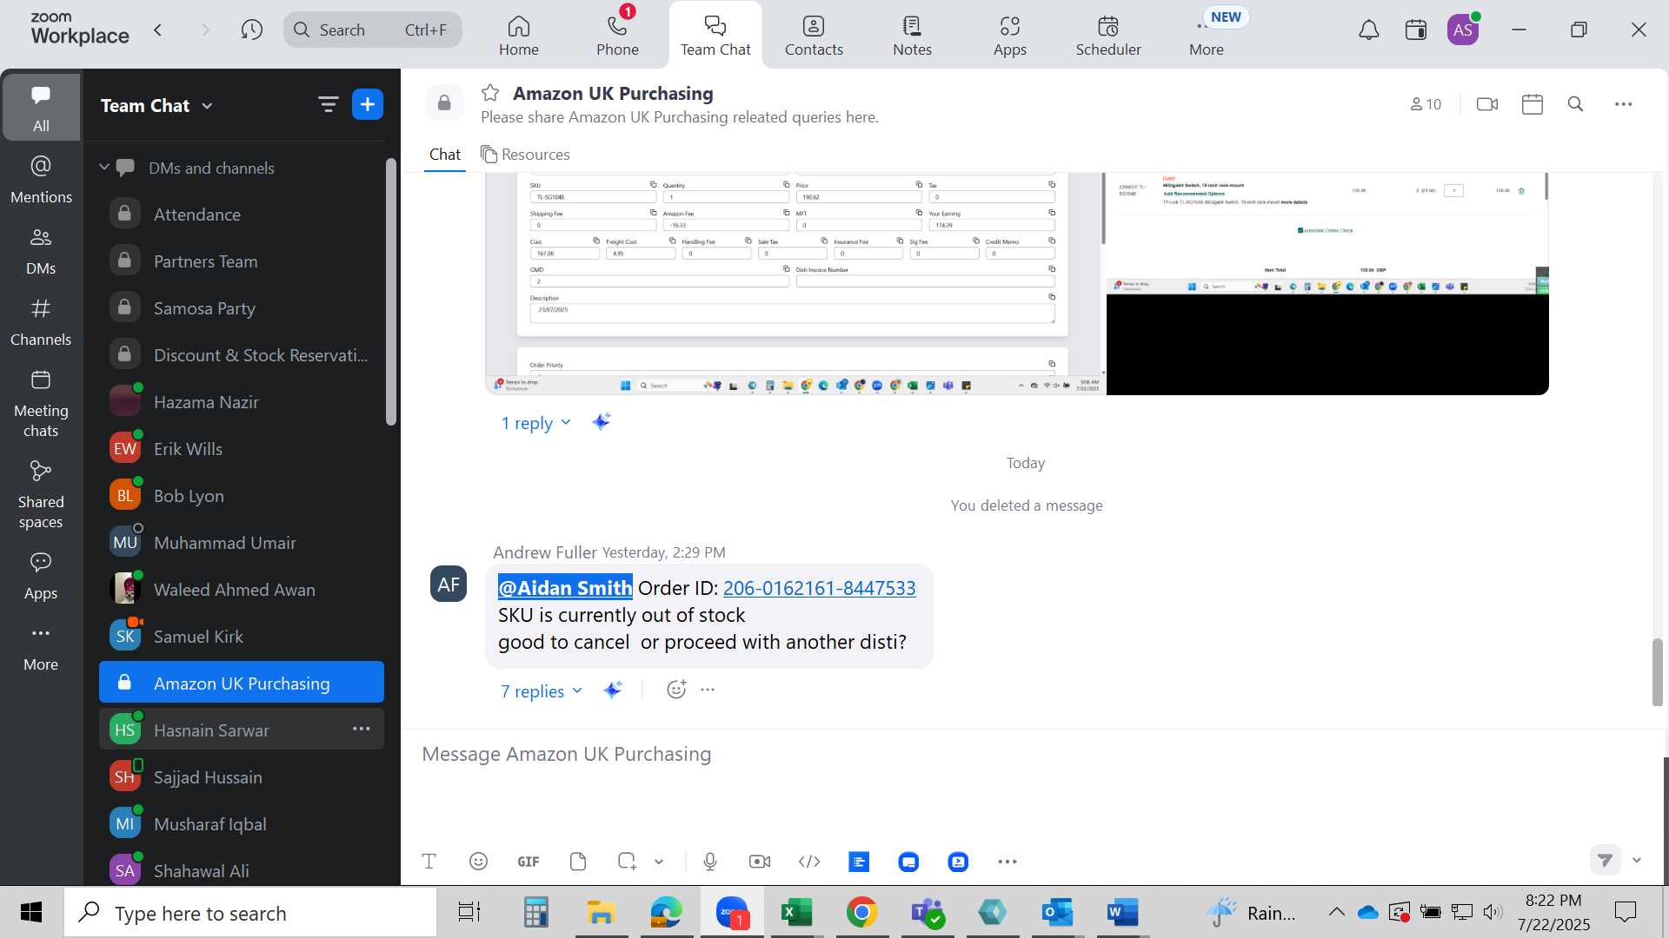1669x938 pixels.
Task: Toggle text formatting options
Action: coord(429,862)
